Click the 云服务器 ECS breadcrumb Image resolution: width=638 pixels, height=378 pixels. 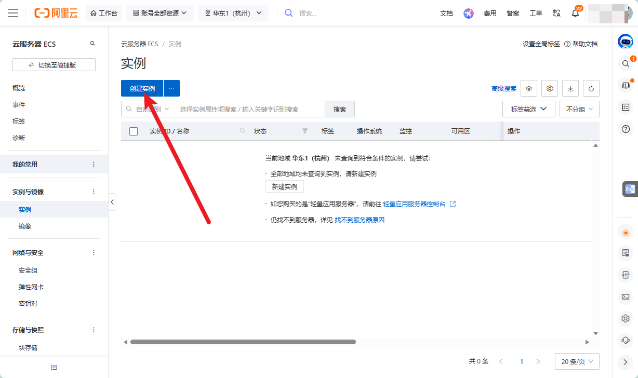pos(139,44)
